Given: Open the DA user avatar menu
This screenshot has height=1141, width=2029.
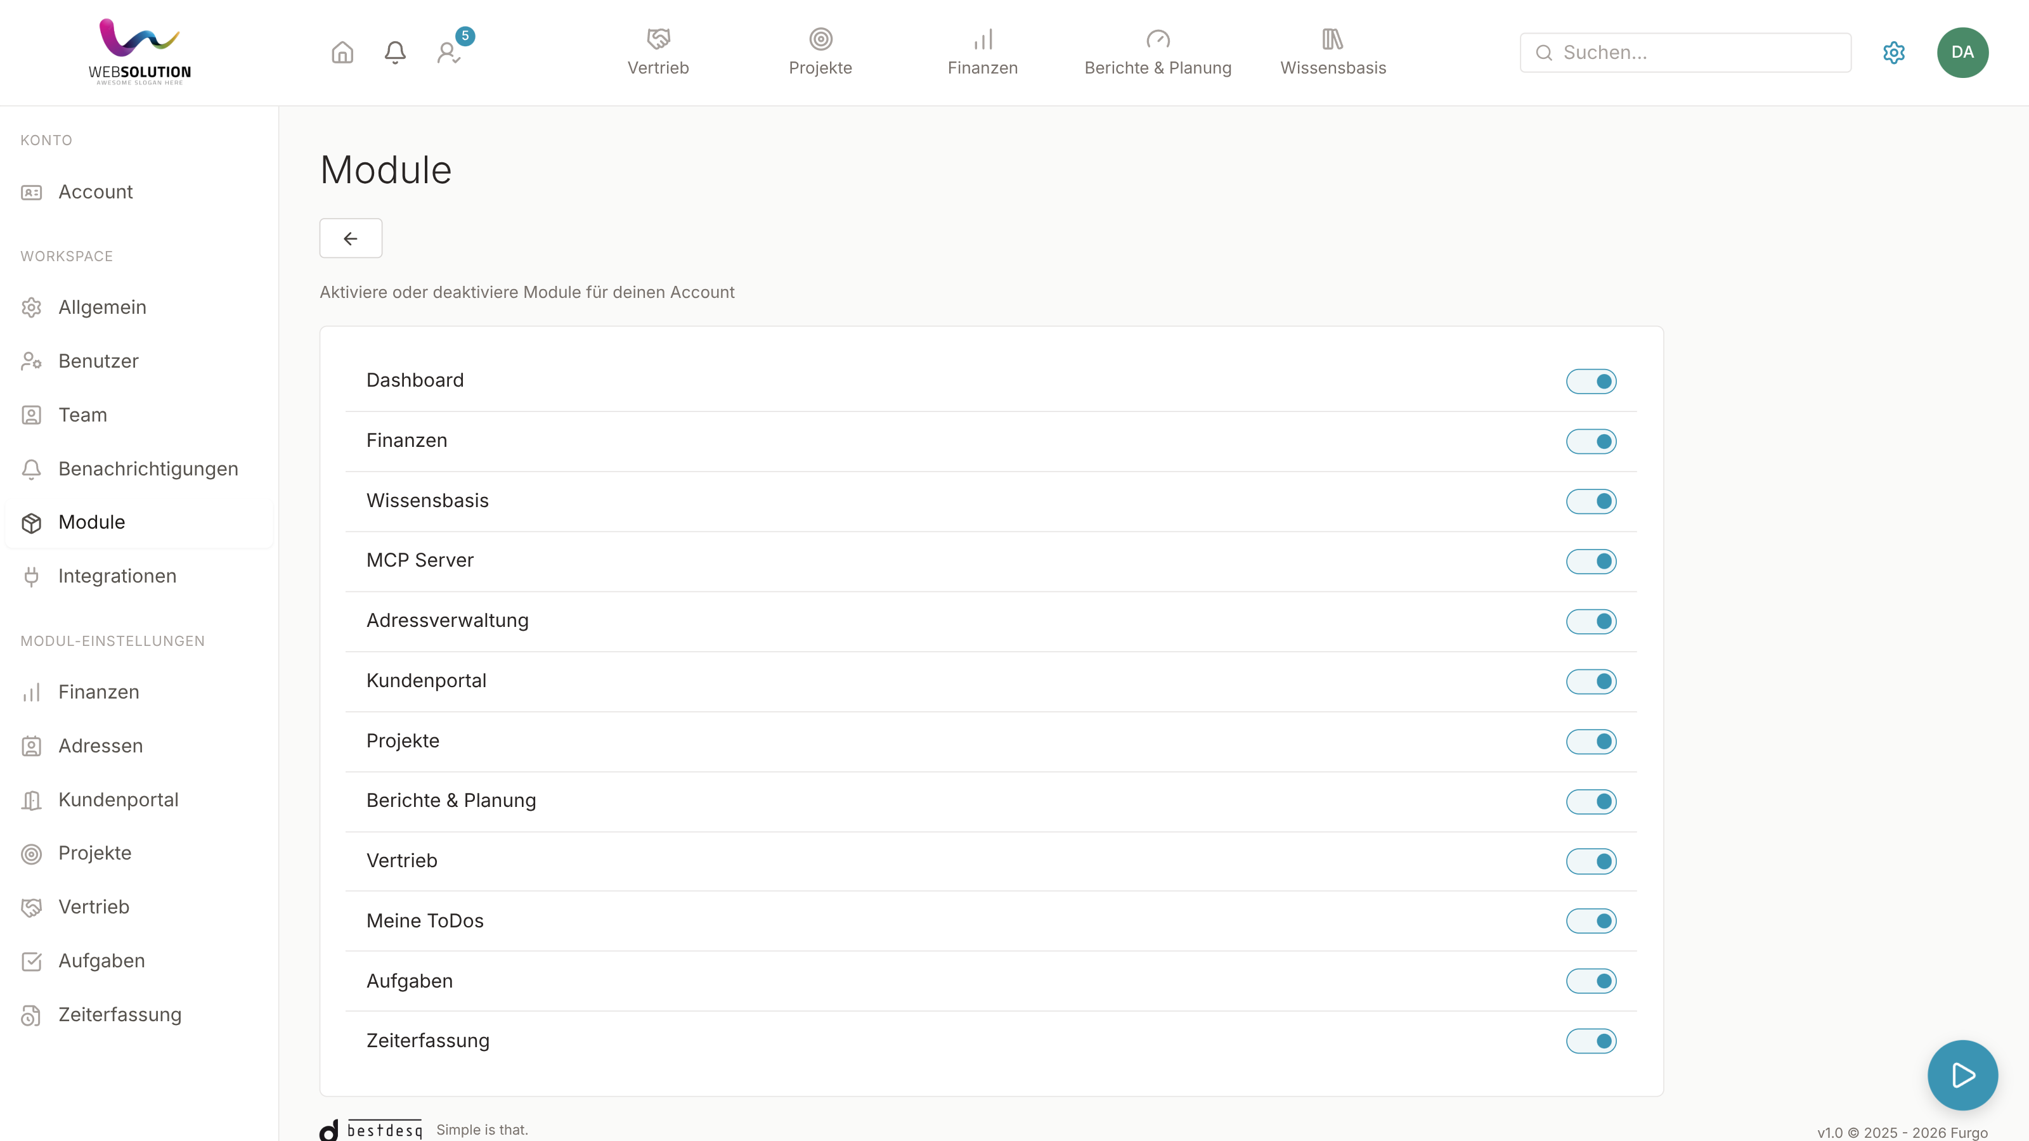Looking at the screenshot, I should (x=1962, y=53).
